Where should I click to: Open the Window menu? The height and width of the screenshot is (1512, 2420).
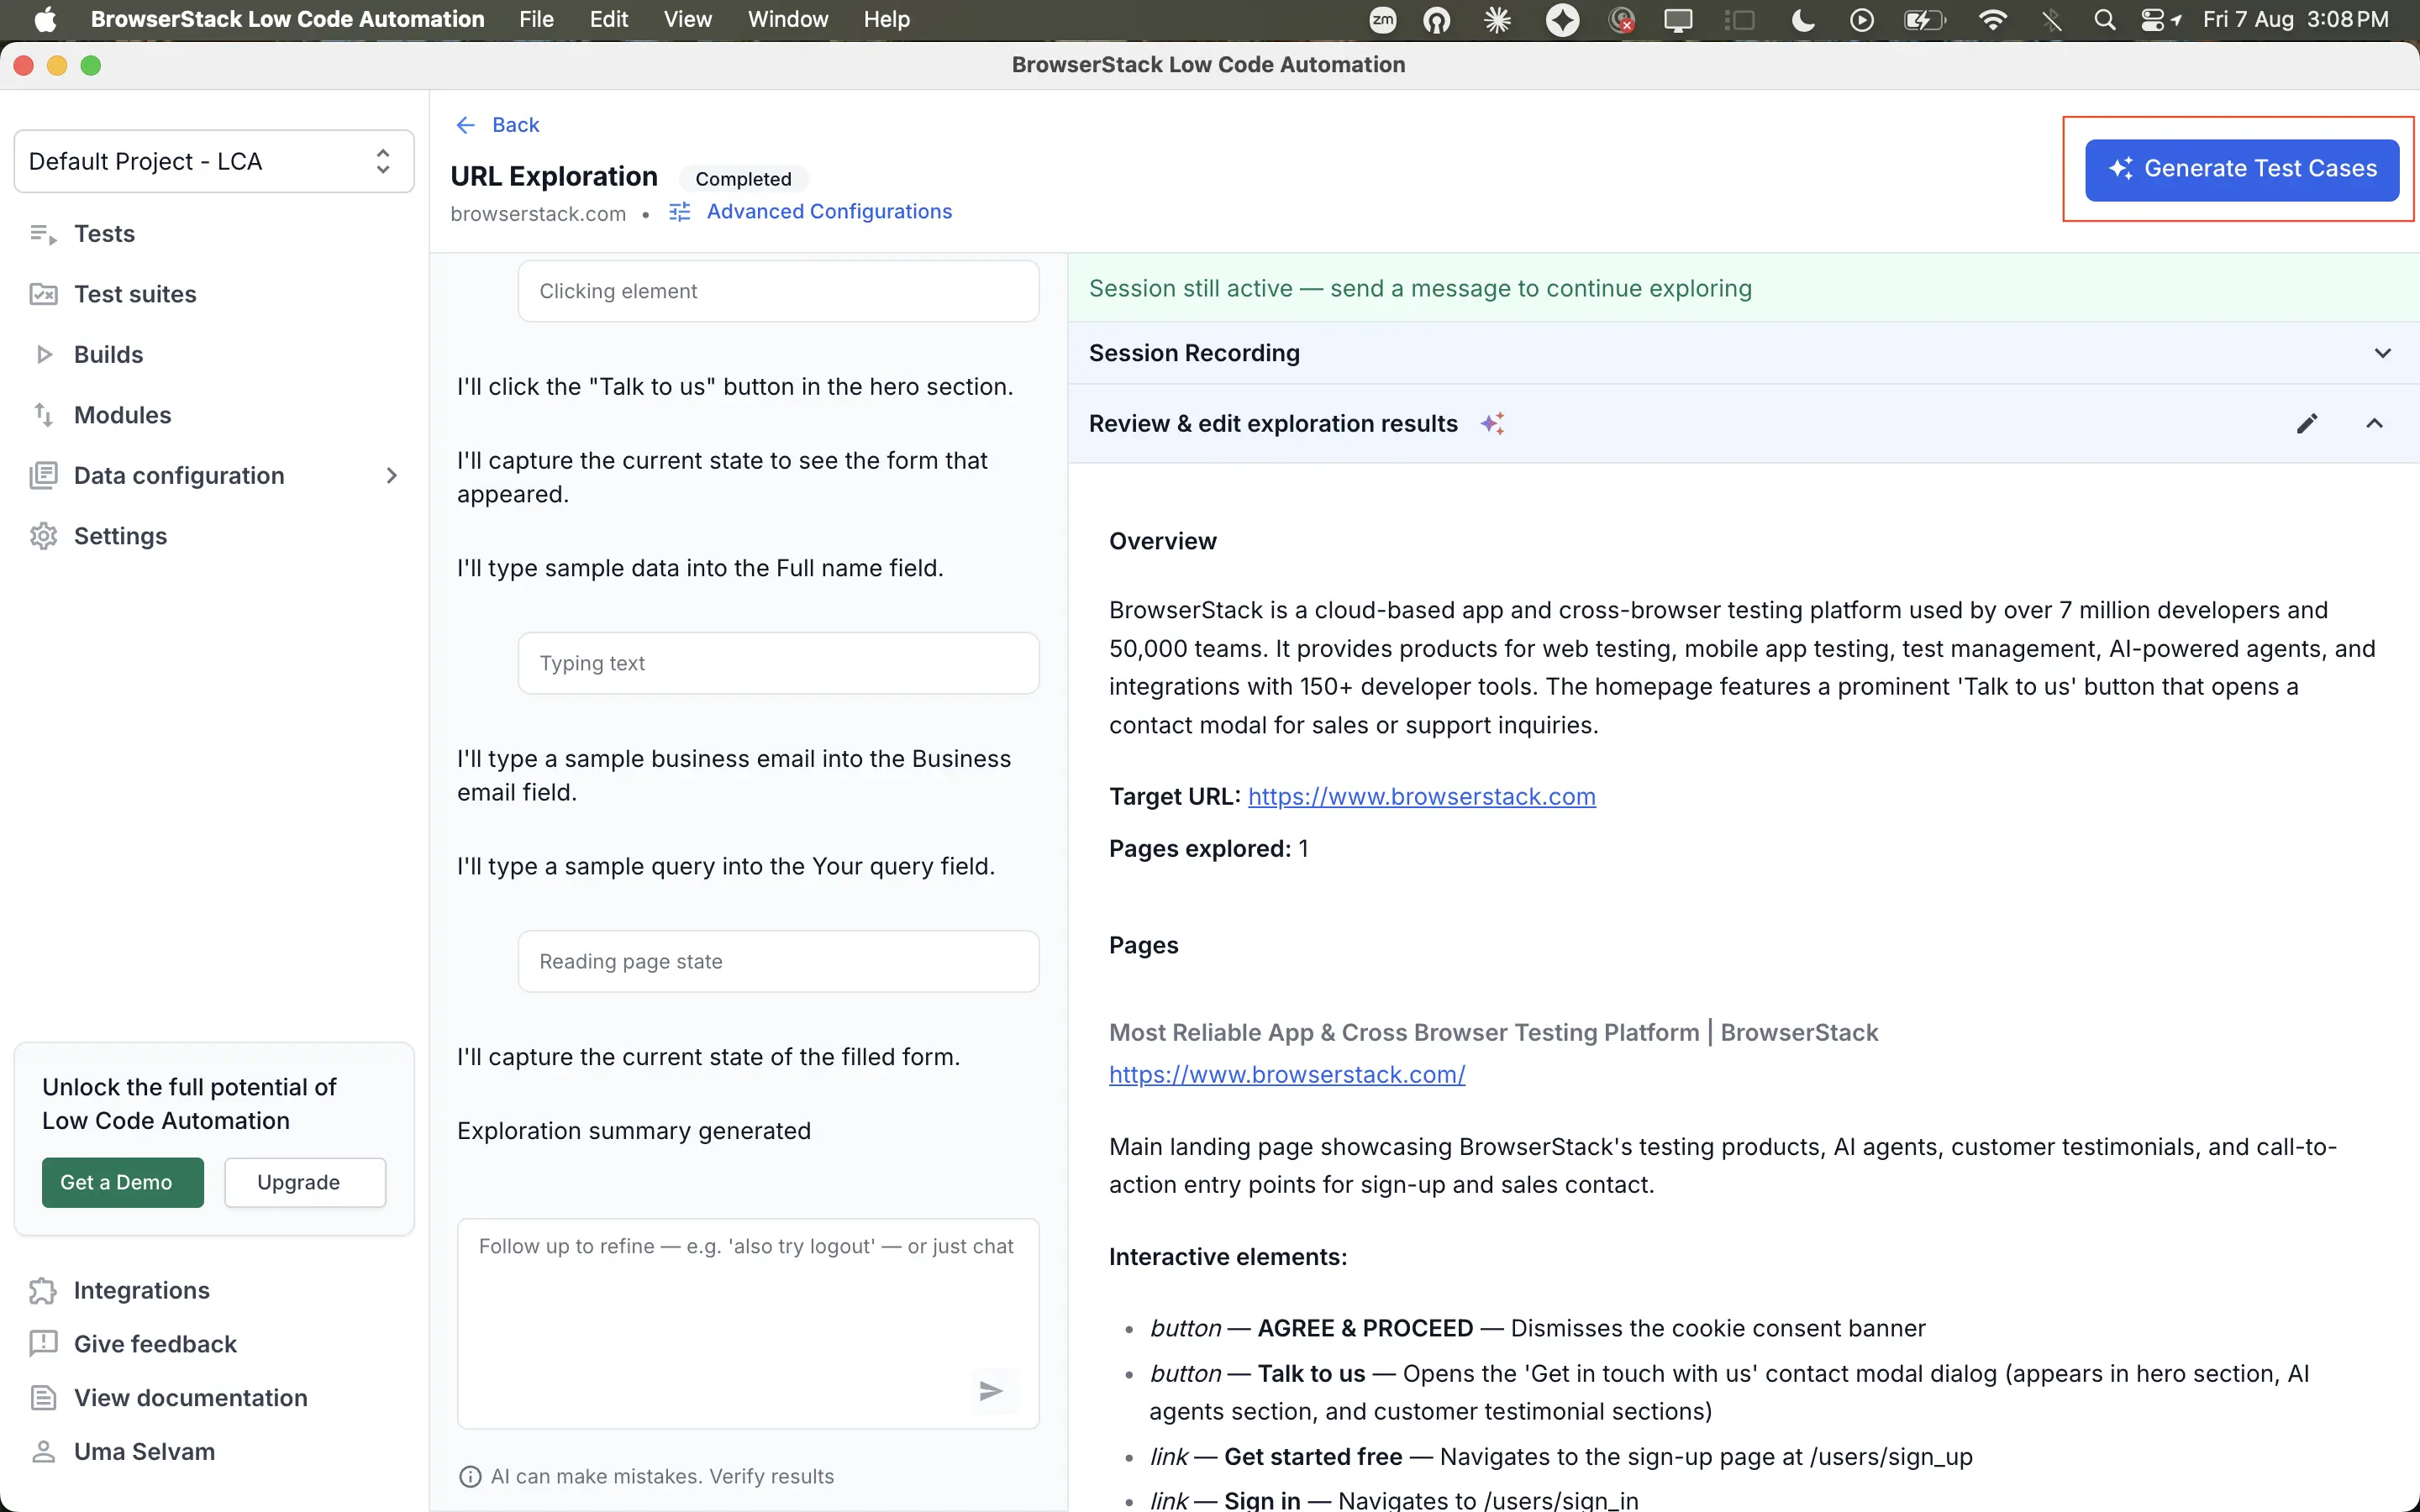[788, 20]
